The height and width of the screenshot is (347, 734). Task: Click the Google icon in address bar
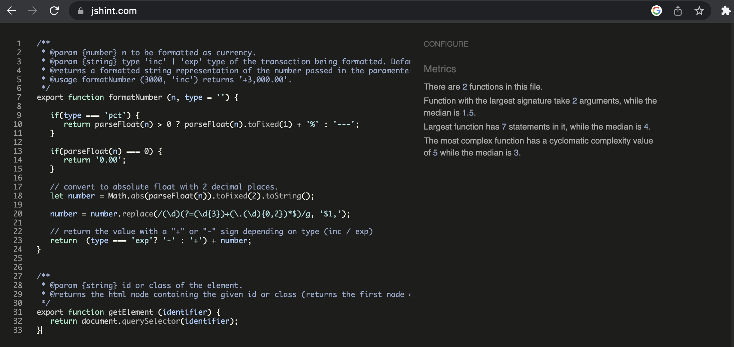(x=656, y=11)
